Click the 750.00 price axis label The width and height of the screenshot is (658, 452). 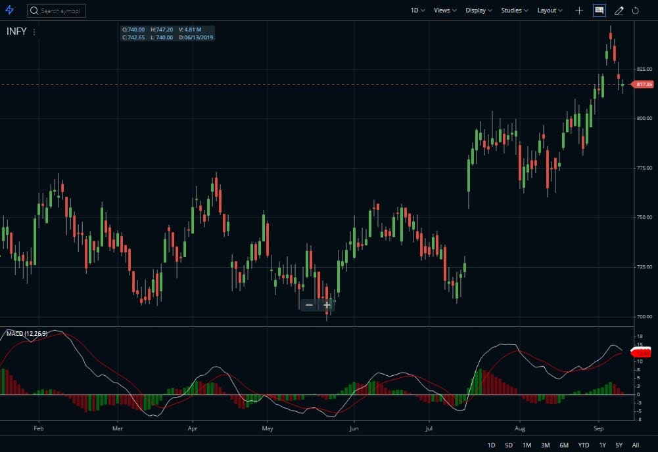click(x=644, y=217)
